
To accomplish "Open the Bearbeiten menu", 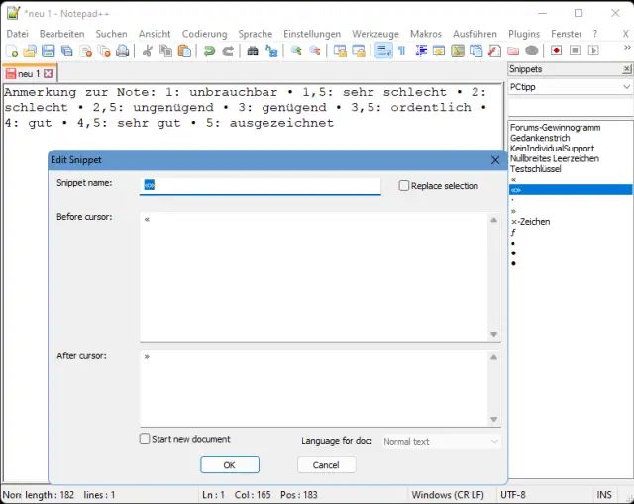I will pos(61,34).
